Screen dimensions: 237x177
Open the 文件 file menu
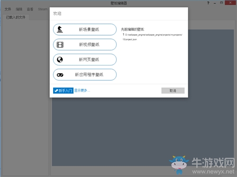8,9
